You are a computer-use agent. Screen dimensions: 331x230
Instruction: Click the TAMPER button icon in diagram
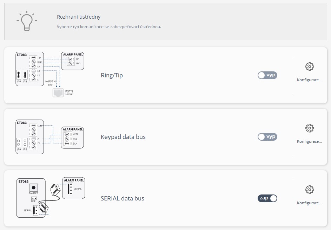34,187
